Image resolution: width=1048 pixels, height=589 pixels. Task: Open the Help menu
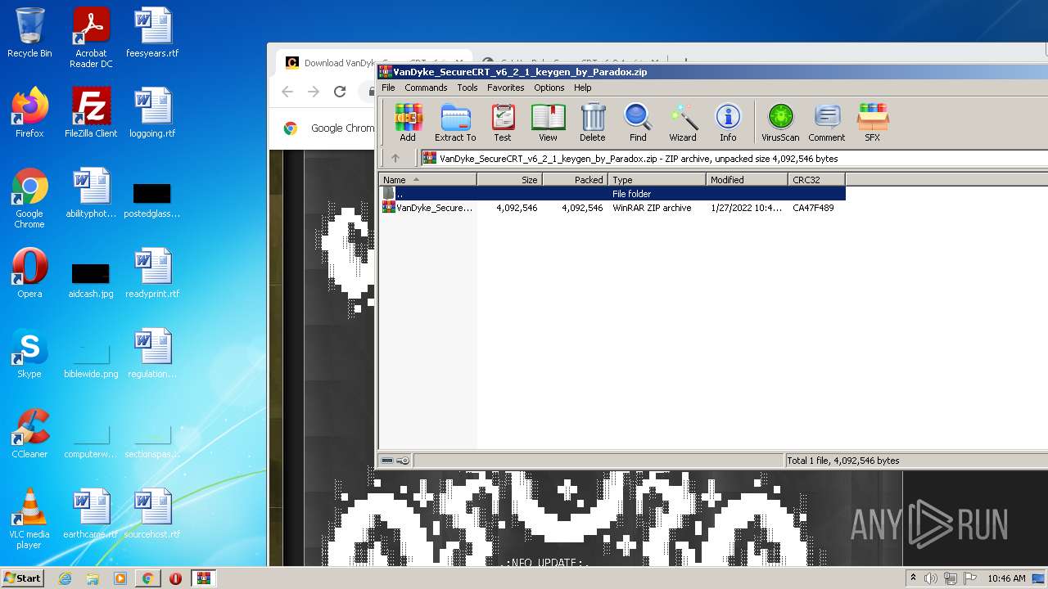click(583, 88)
